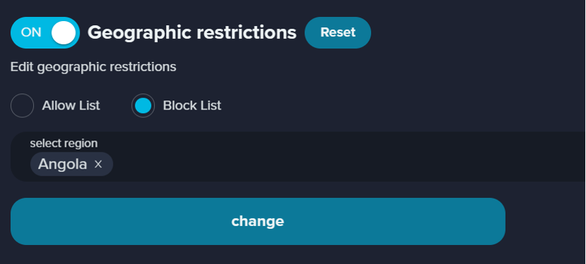This screenshot has height=264, width=586.
Task: Click the white knob of the ON switch
Action: coord(63,33)
